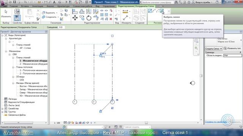The image size is (243, 136).
Task: Collapse the ОВК tree node
Action: tap(9, 54)
